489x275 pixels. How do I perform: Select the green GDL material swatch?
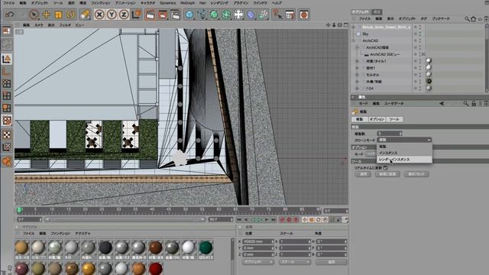[206, 247]
